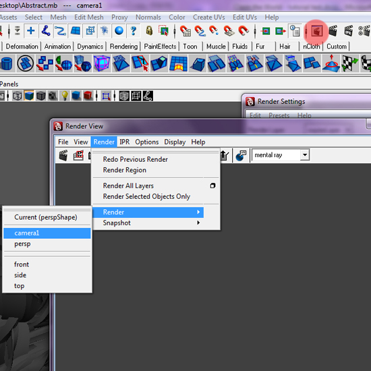
Task: Choose Redo Previous Render menu entry
Action: tap(136, 159)
